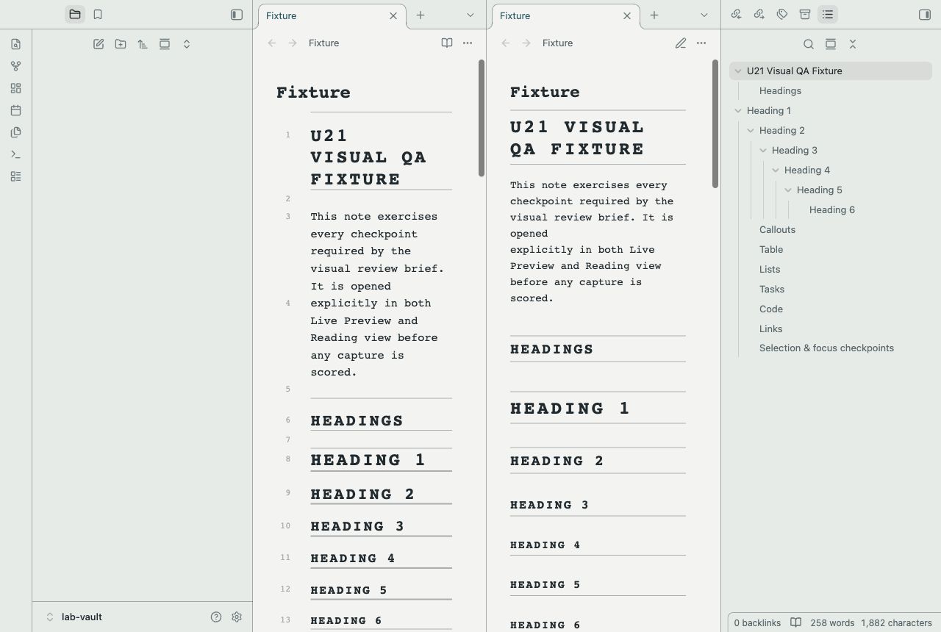Viewport: 941px width, 632px height.
Task: Select the left Fixture tab
Action: (x=332, y=15)
